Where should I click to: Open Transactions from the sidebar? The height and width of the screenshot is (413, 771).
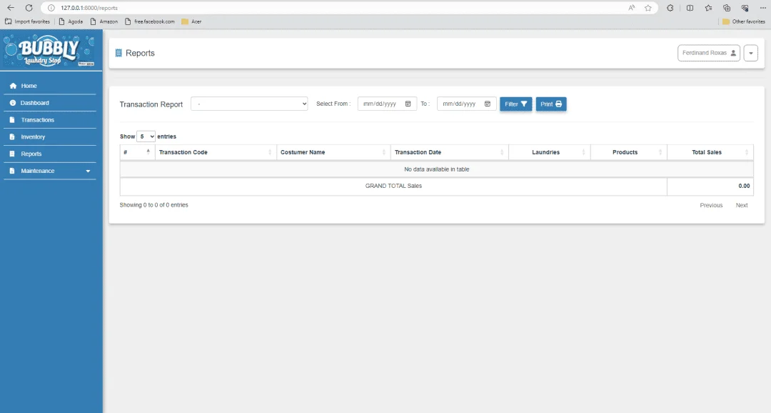click(50, 120)
